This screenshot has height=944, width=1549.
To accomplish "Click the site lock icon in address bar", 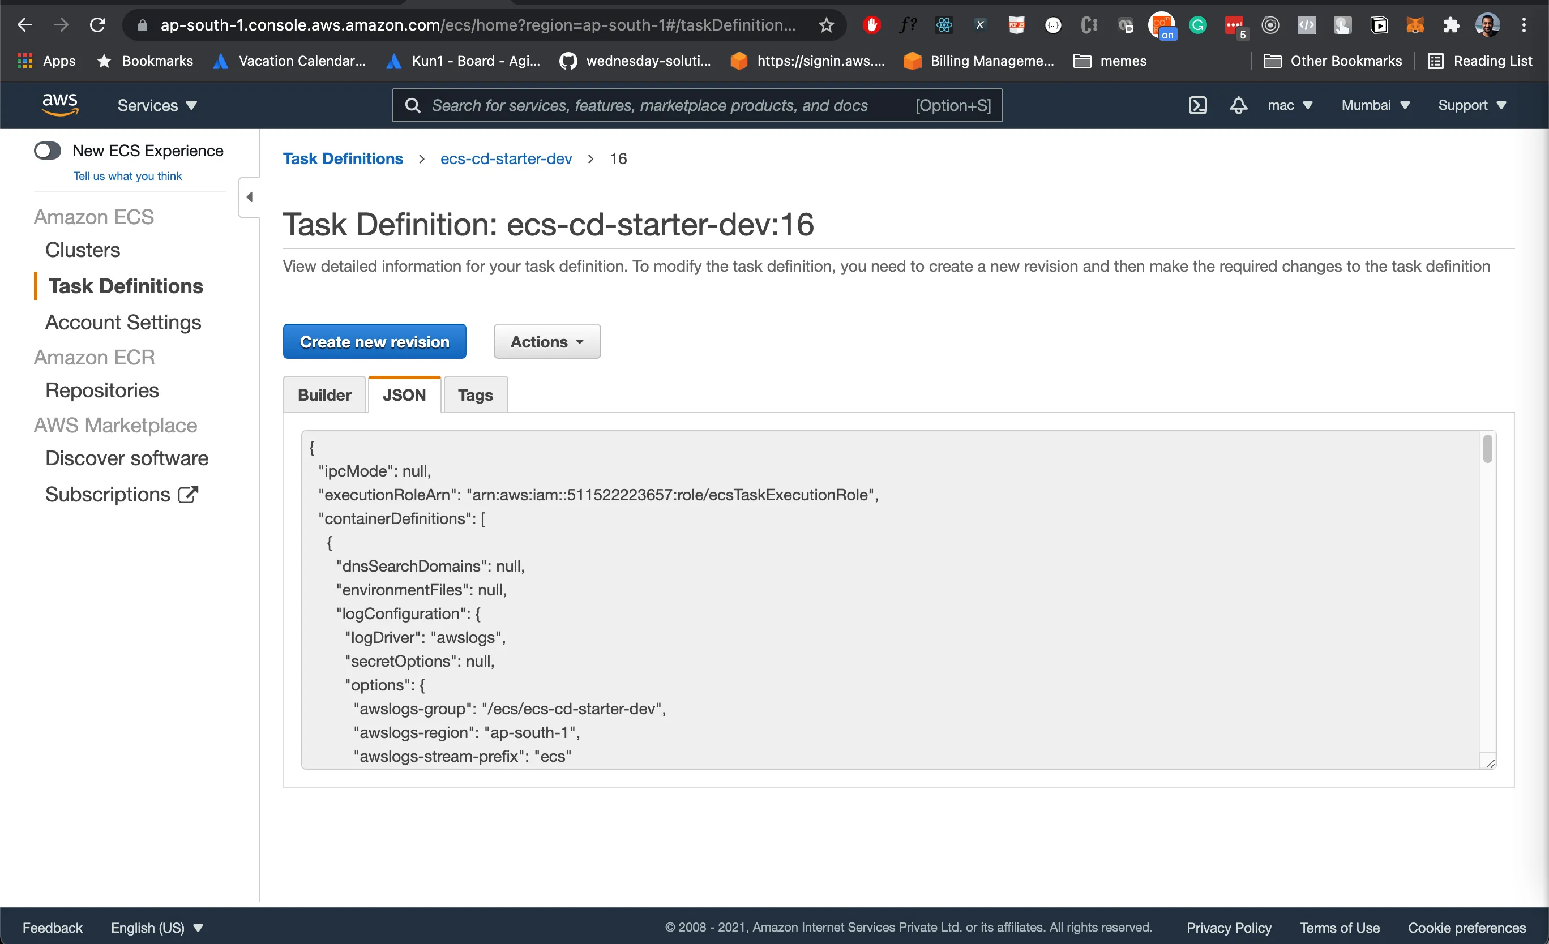I will pyautogui.click(x=142, y=25).
